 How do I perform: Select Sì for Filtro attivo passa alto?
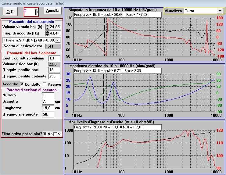coord(55,134)
